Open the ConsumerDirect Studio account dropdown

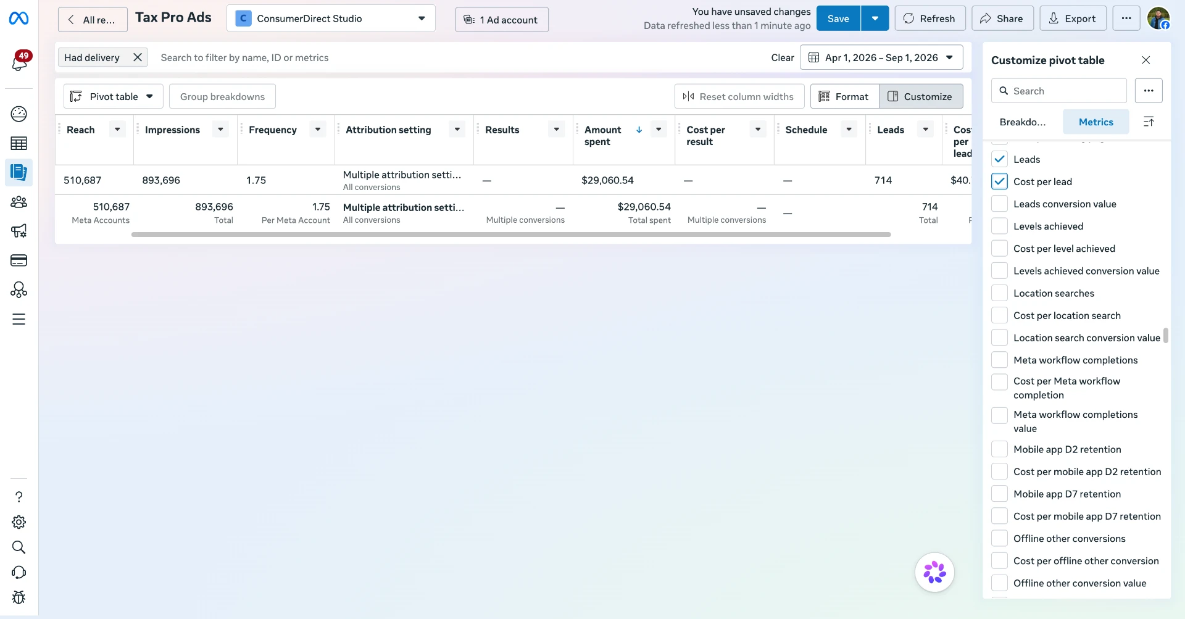click(331, 19)
